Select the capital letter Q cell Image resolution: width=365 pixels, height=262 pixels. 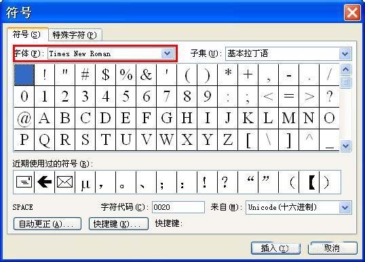point(45,140)
